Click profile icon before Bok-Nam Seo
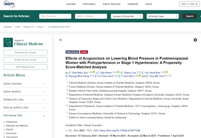The height and width of the screenshot is (138, 201). 70,73
